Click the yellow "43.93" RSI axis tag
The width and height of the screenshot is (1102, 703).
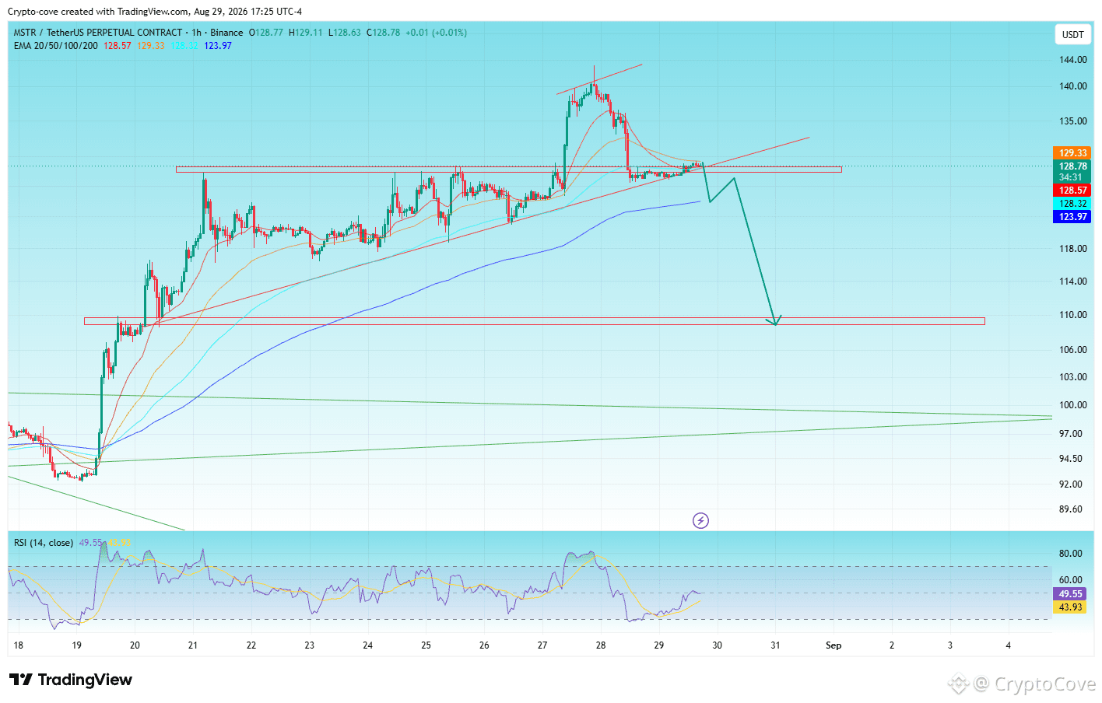click(1071, 607)
